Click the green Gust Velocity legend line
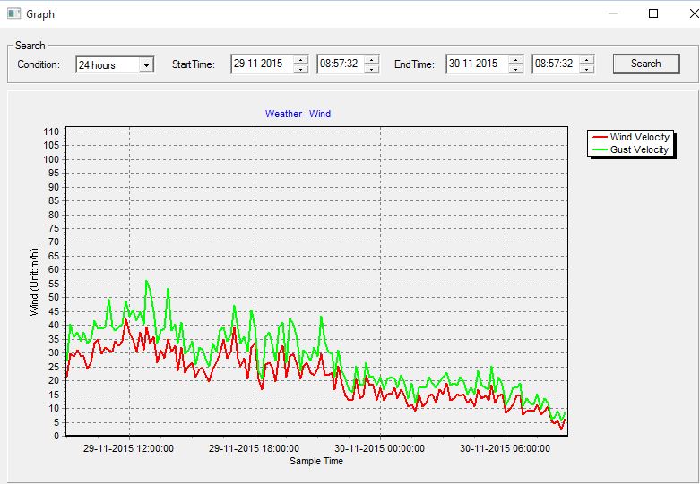This screenshot has width=700, height=484. [x=600, y=149]
